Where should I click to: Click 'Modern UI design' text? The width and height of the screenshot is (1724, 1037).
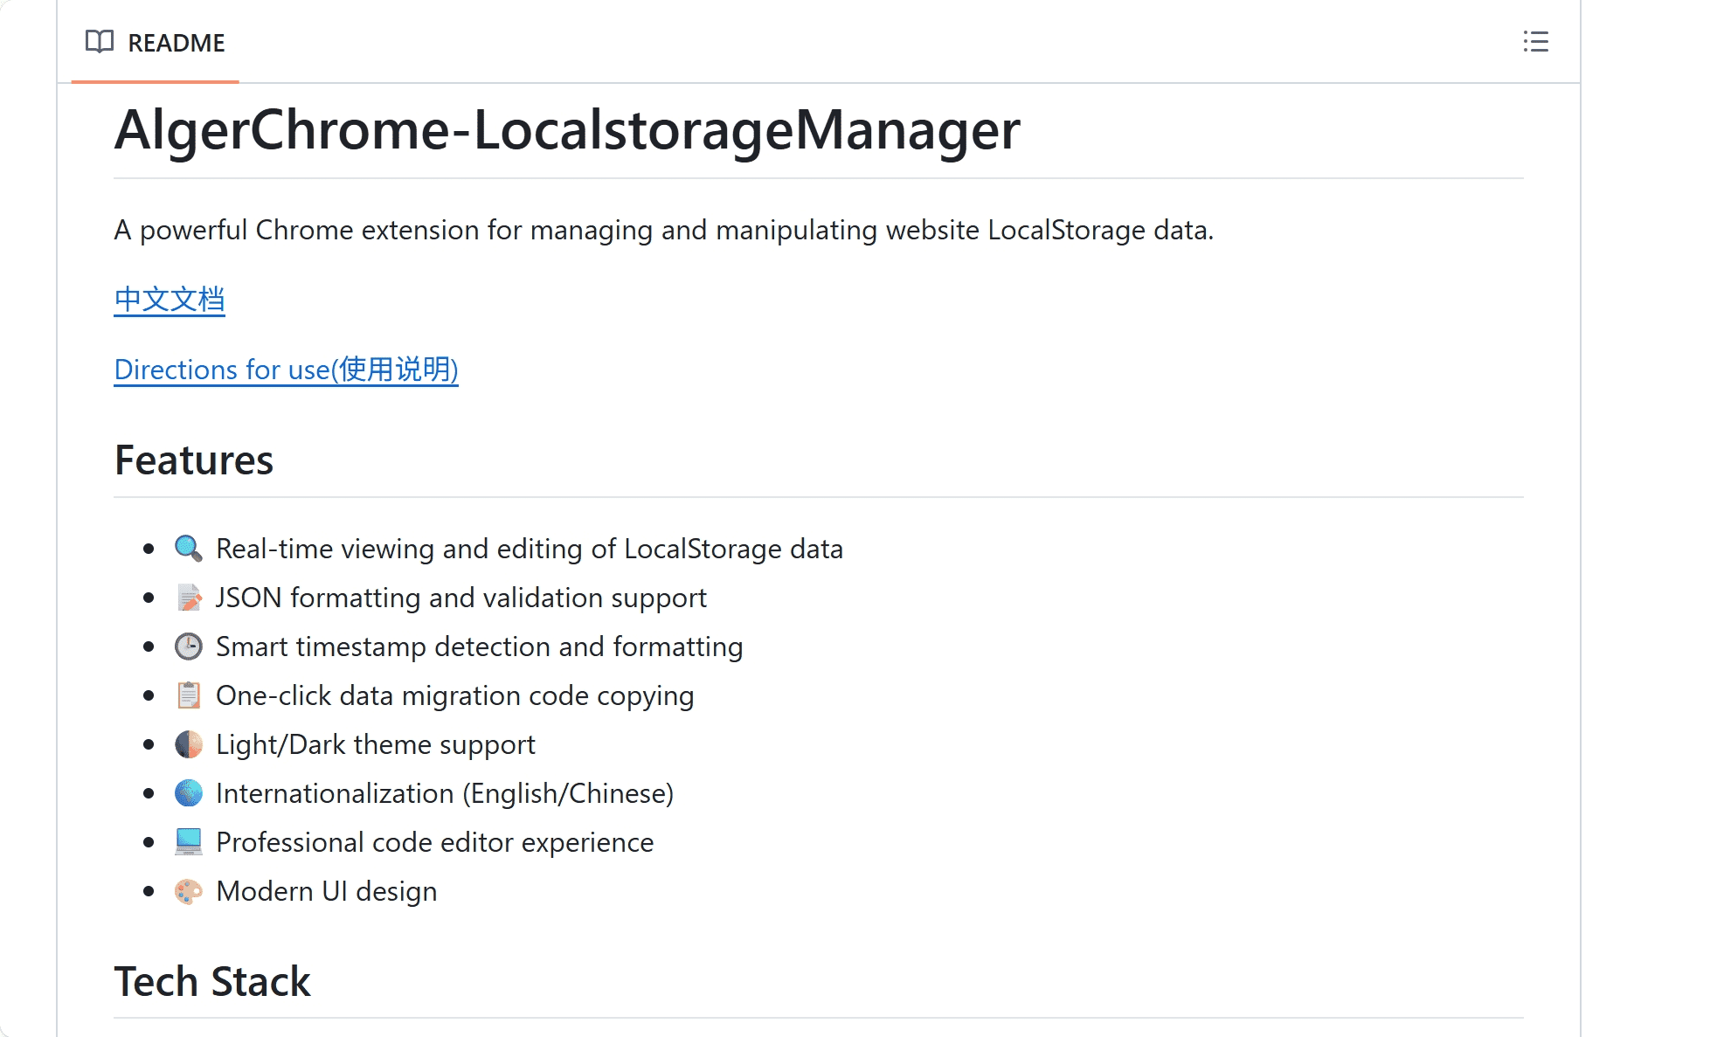[327, 892]
